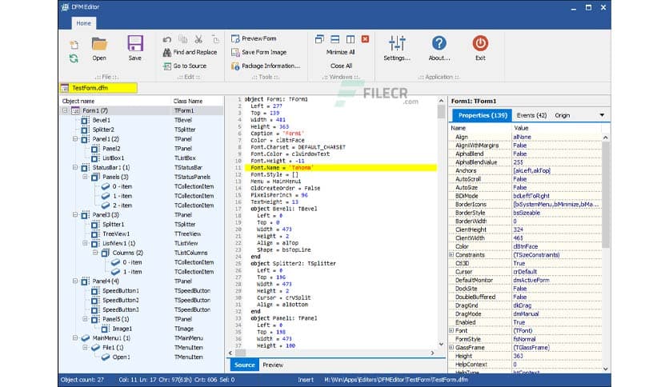Click the Cascade windows icon
The height and width of the screenshot is (387, 669).
(x=319, y=39)
